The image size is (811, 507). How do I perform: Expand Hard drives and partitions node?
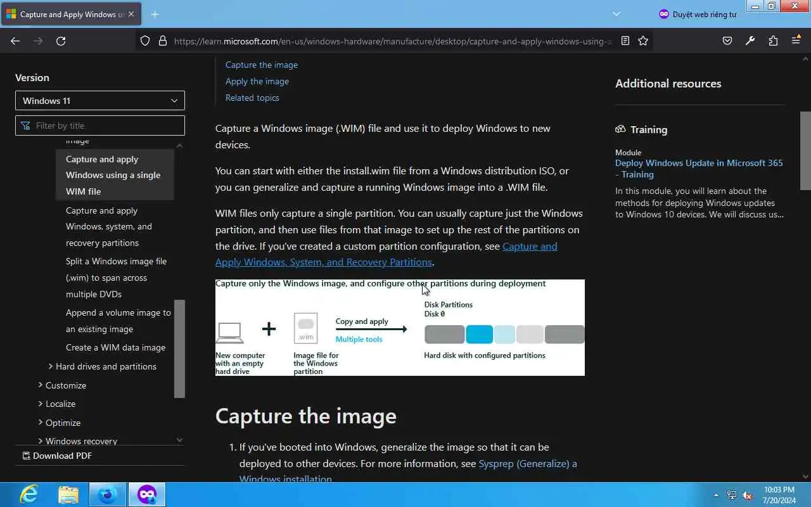[51, 366]
